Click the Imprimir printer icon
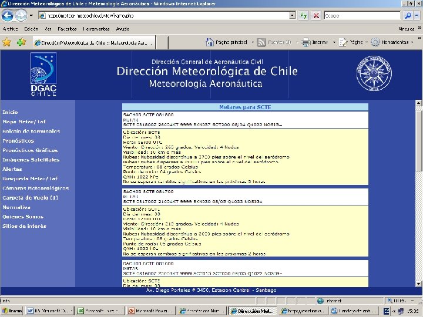Screen dimensions: 423x317 306,42
